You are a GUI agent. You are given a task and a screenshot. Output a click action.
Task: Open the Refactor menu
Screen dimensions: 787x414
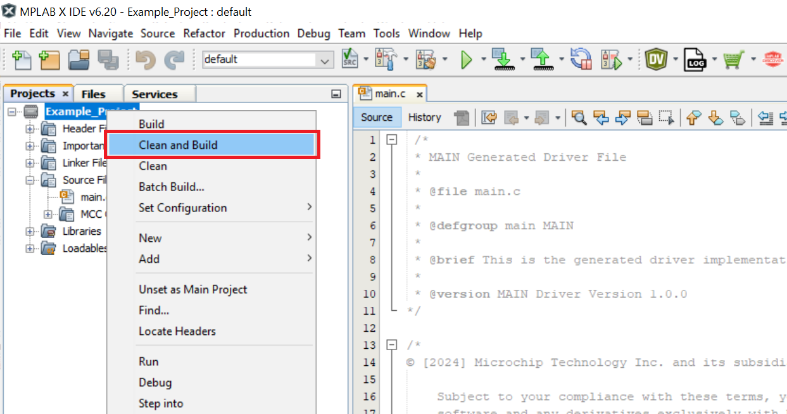(x=205, y=34)
